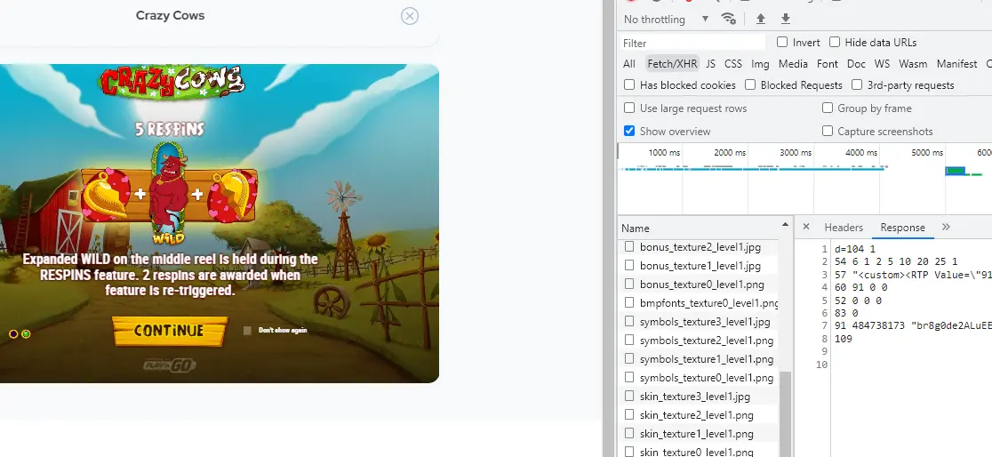Switch to the Headers tab

click(x=844, y=228)
